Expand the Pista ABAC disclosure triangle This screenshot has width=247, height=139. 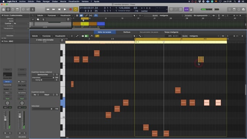(2, 41)
